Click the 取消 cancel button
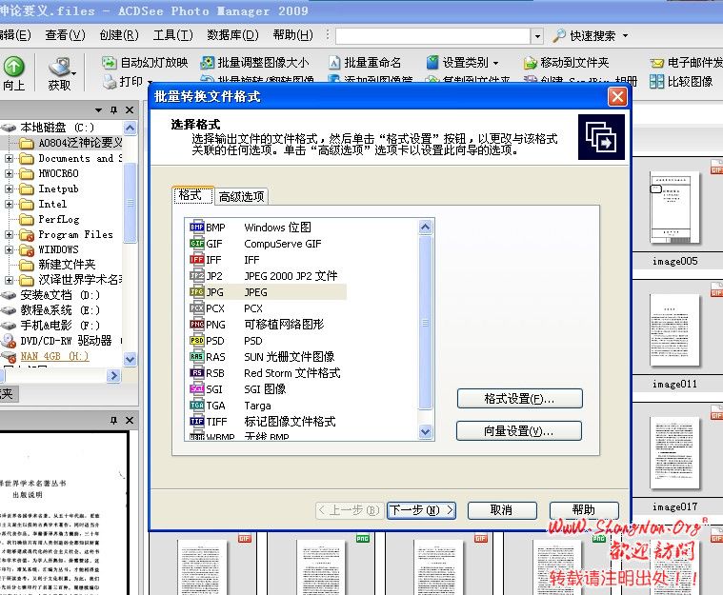723x595 pixels. 502,510
